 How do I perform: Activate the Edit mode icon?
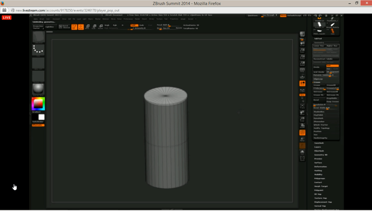click(74, 27)
